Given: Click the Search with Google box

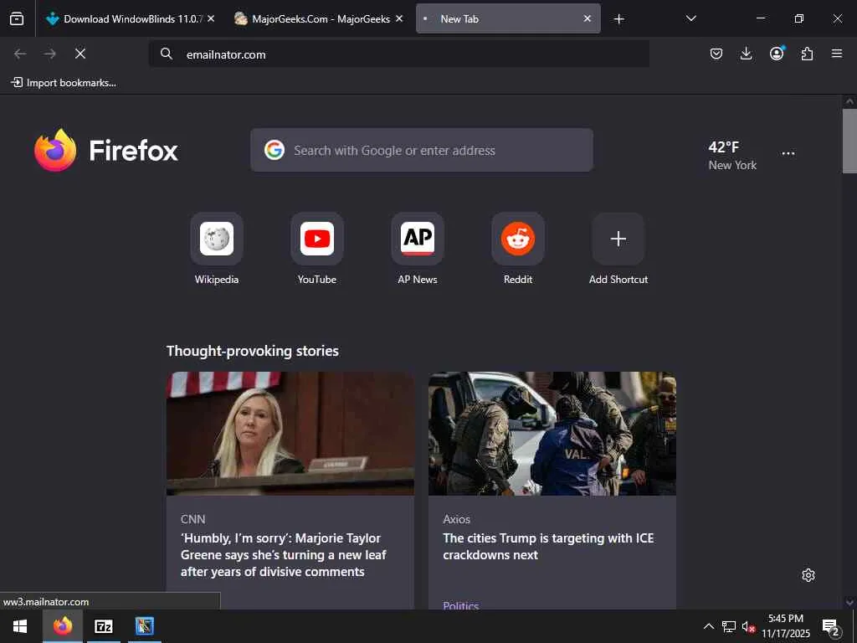Looking at the screenshot, I should pos(422,150).
